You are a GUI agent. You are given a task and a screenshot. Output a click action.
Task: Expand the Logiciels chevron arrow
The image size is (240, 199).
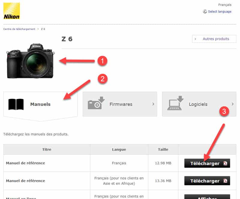pos(232,104)
